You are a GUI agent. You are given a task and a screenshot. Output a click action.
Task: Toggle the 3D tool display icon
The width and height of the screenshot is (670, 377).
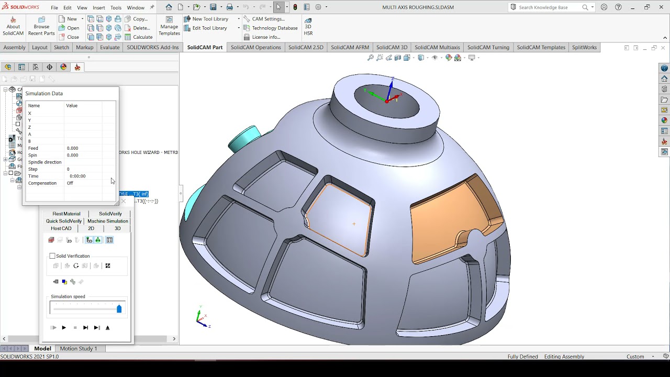tap(90, 240)
